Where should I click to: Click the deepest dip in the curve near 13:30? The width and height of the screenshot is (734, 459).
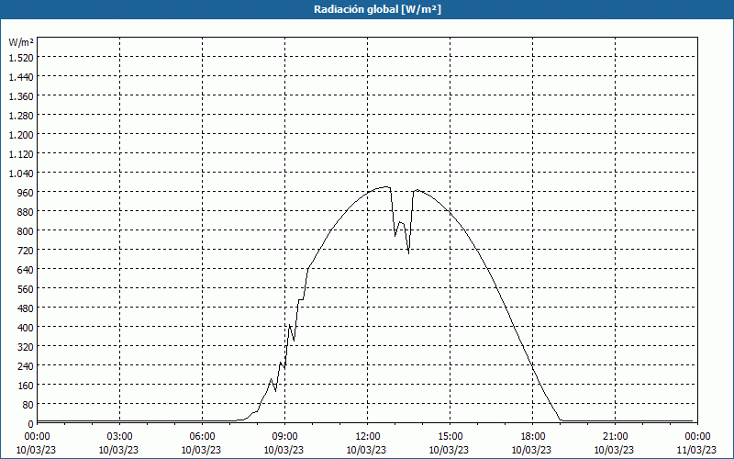point(408,253)
